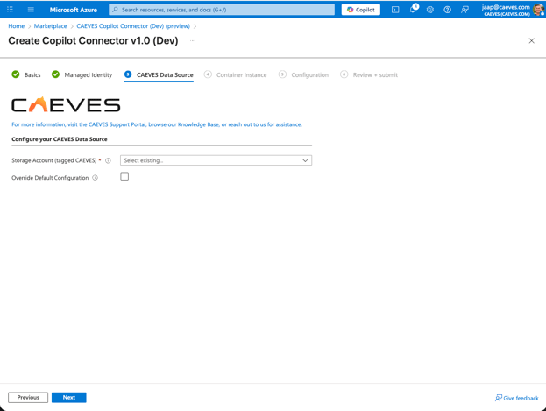Open portal settings gear
Image resolution: width=546 pixels, height=411 pixels.
click(x=430, y=10)
